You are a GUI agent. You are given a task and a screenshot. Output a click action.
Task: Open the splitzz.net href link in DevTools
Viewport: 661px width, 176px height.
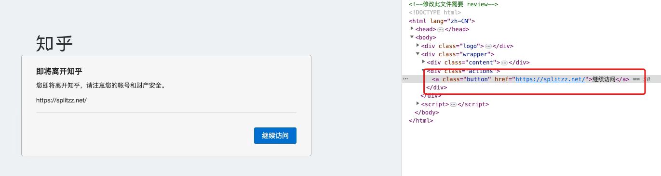click(x=550, y=79)
